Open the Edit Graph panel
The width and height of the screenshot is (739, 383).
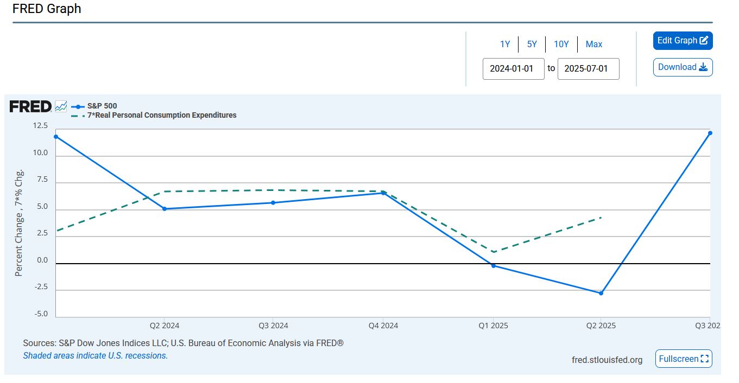[683, 41]
